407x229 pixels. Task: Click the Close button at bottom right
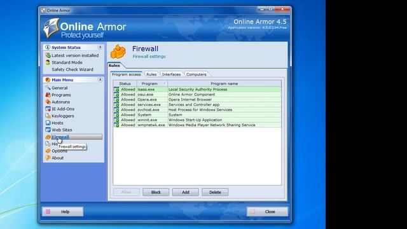[x=267, y=212]
